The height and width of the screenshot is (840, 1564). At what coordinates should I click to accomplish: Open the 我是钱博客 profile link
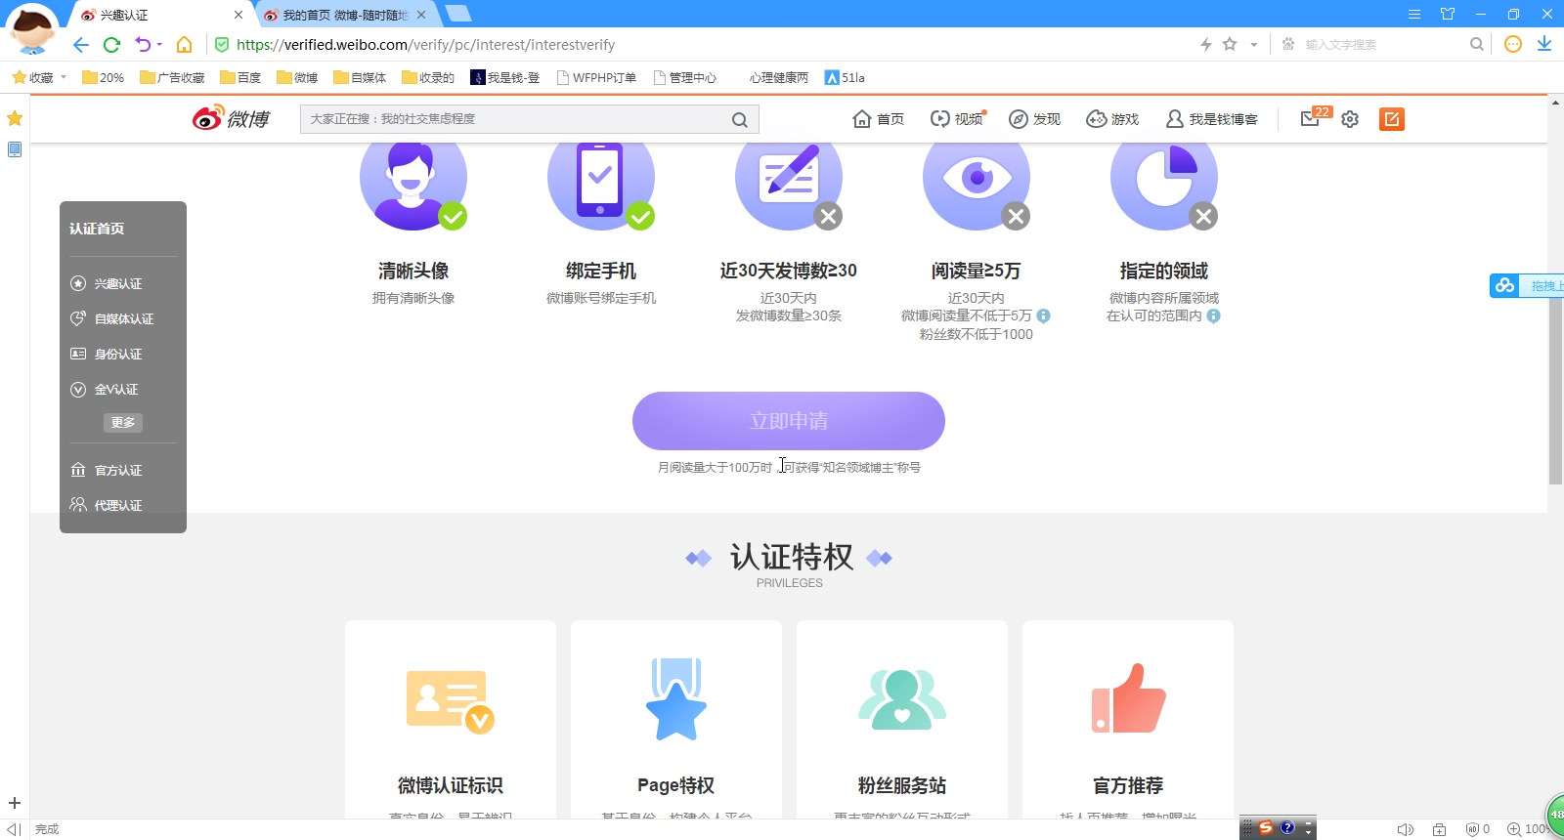(x=1212, y=119)
